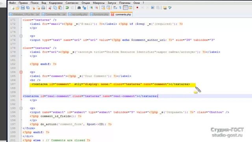Open the Правка menu

(x=23, y=3)
